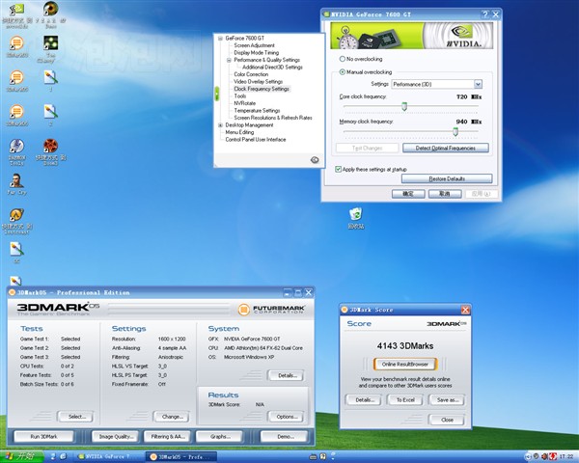579x463 pixels.
Task: Click the memory clock frequency slider thumb
Action: tap(455, 131)
